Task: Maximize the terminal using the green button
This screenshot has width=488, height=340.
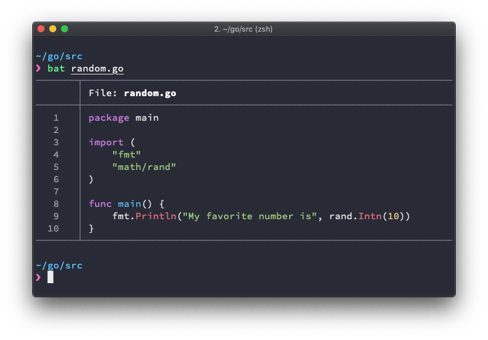Action: pos(65,29)
